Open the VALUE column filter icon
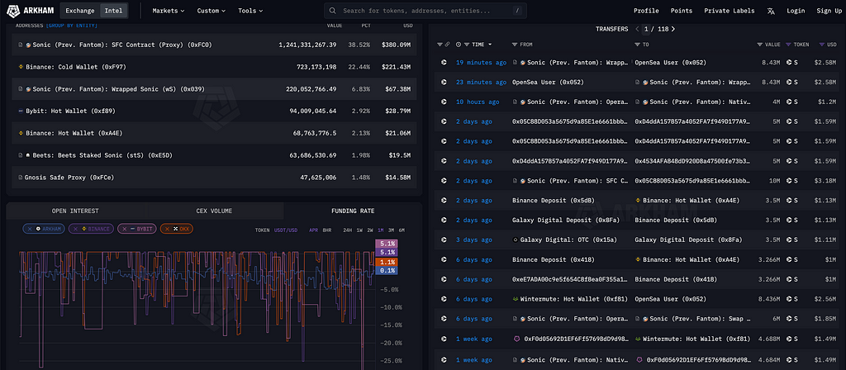846x370 pixels. pyautogui.click(x=760, y=45)
